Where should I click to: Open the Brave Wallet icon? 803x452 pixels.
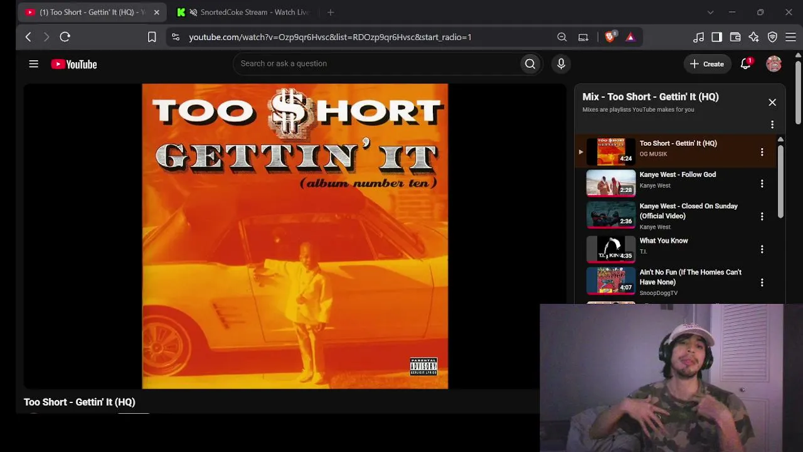[735, 37]
